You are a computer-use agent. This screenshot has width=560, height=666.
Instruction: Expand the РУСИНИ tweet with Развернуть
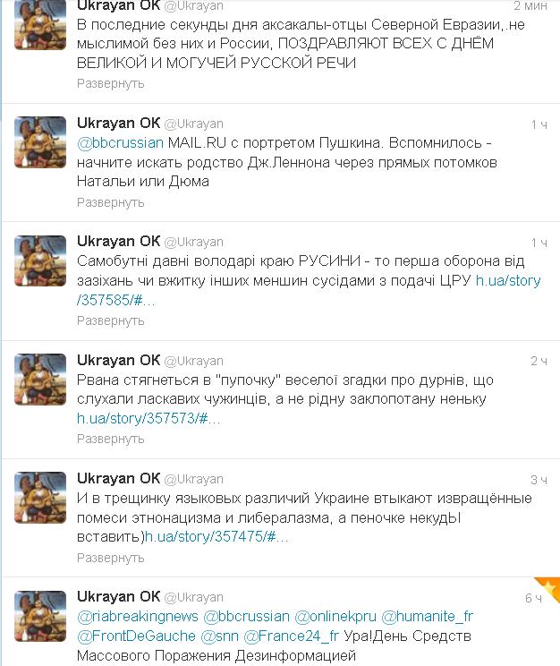(x=110, y=320)
